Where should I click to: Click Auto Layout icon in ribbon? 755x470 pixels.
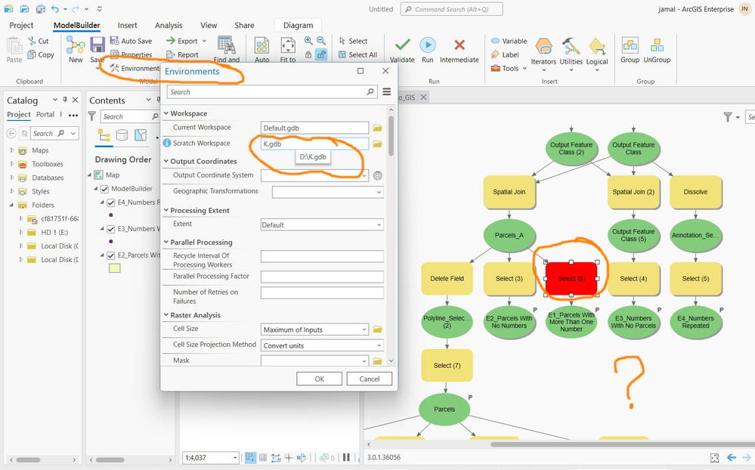[262, 46]
